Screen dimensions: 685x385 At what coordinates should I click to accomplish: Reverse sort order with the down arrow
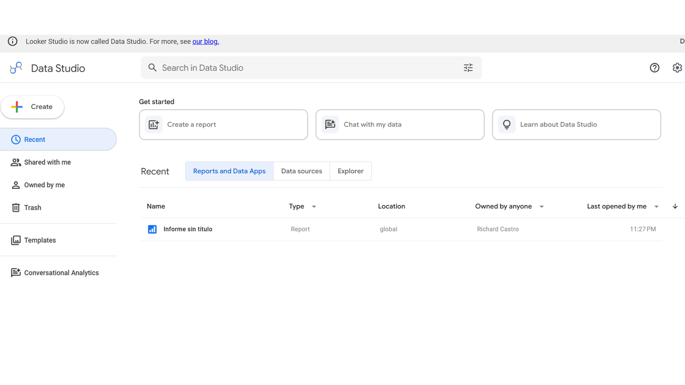tap(675, 206)
